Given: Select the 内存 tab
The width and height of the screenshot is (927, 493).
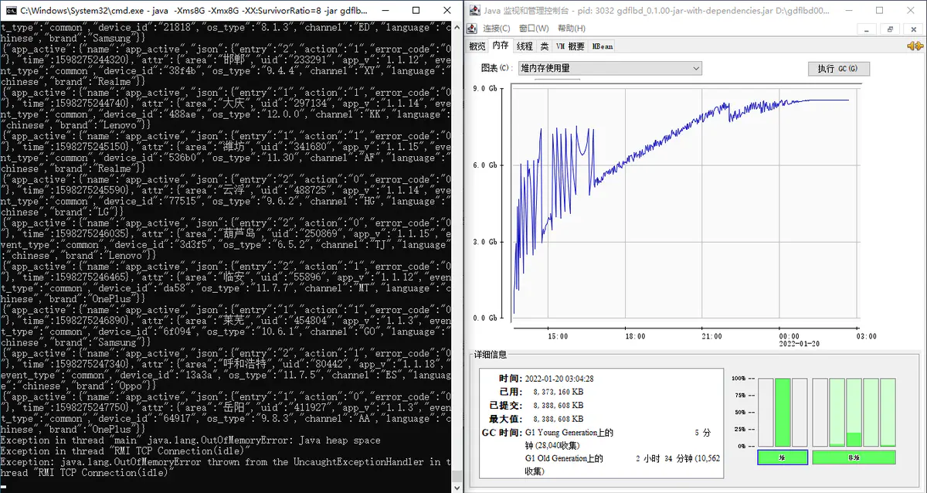Looking at the screenshot, I should tap(501, 46).
